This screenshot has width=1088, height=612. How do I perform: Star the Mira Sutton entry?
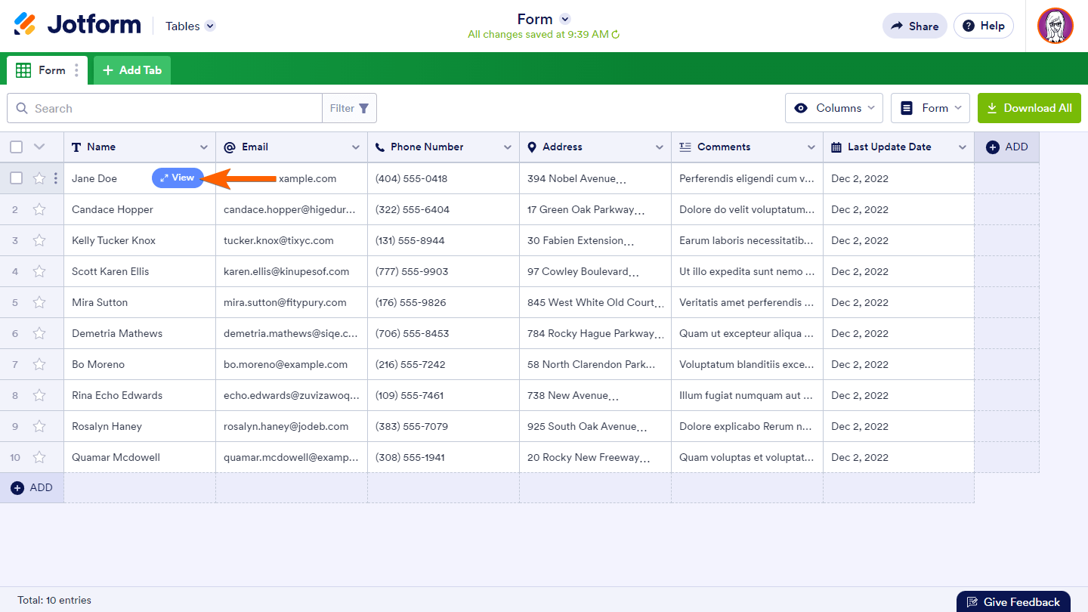coord(39,302)
